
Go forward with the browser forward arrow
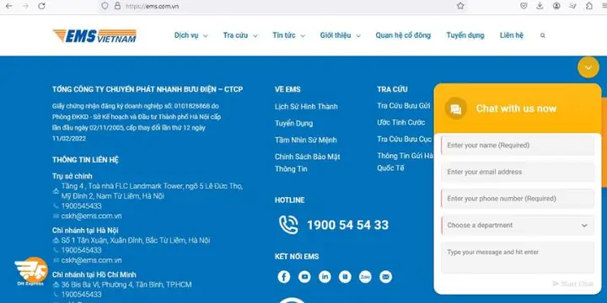25,6
